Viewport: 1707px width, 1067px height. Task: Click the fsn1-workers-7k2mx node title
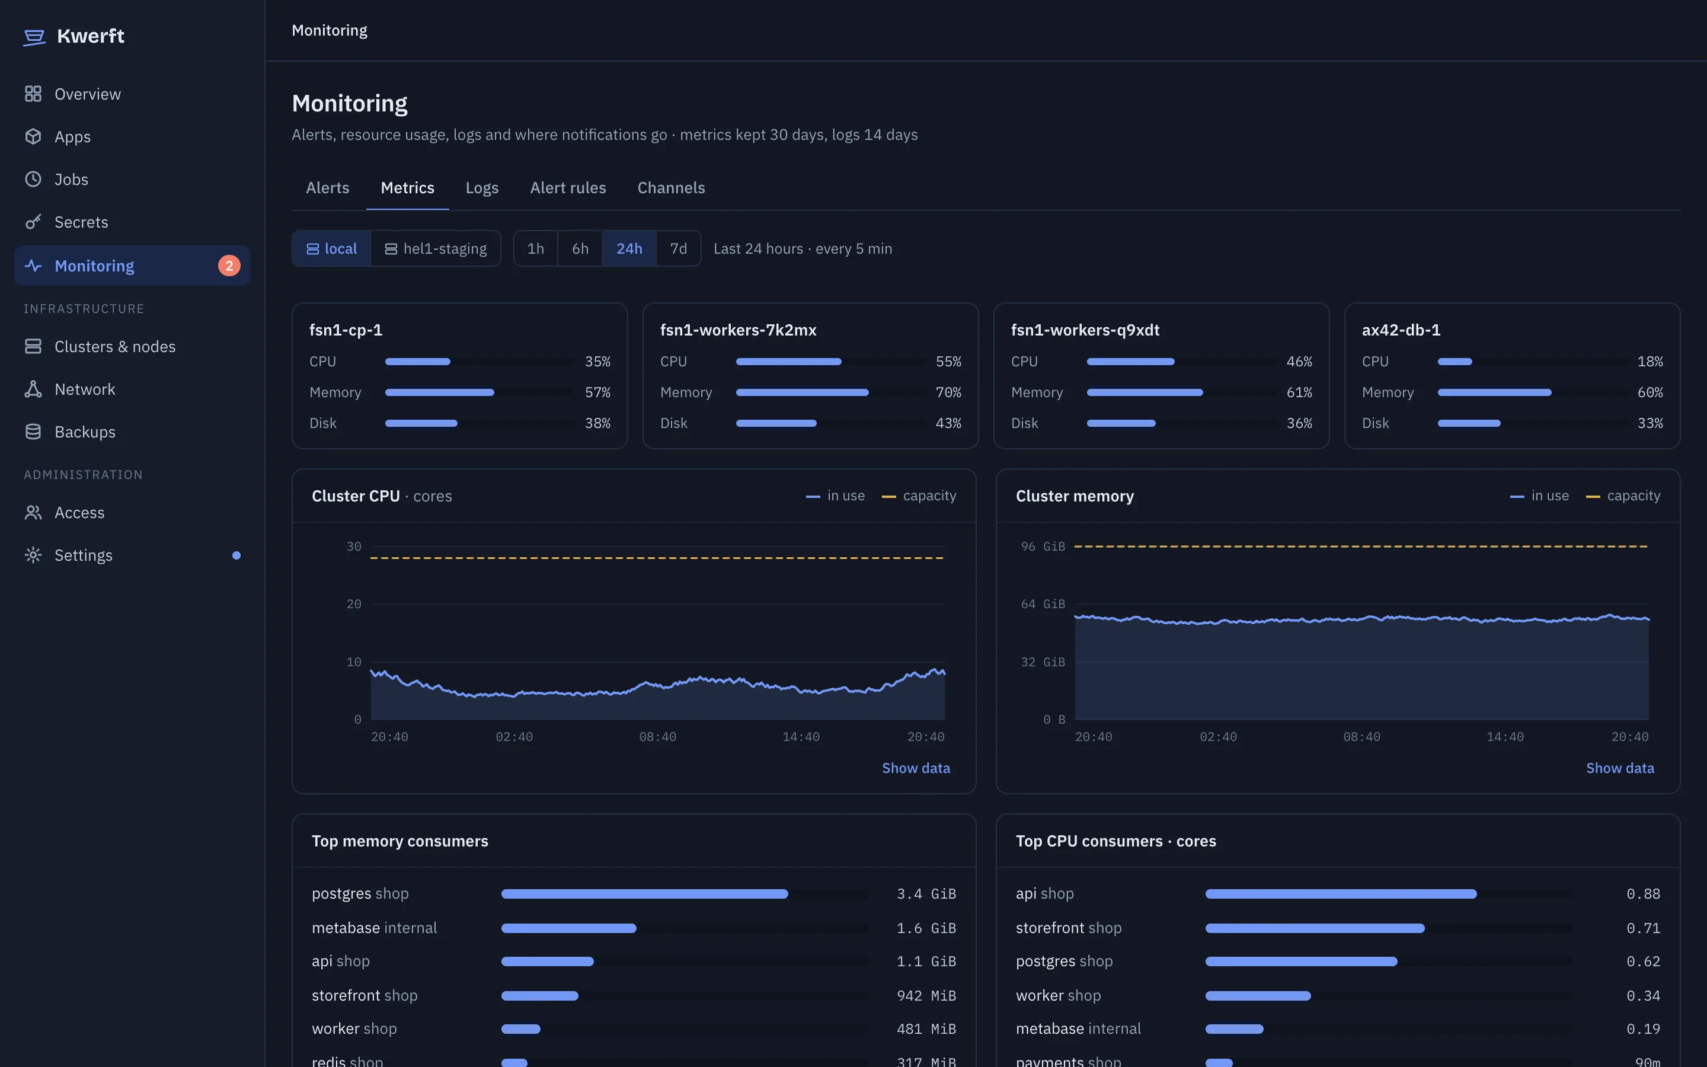tap(738, 330)
